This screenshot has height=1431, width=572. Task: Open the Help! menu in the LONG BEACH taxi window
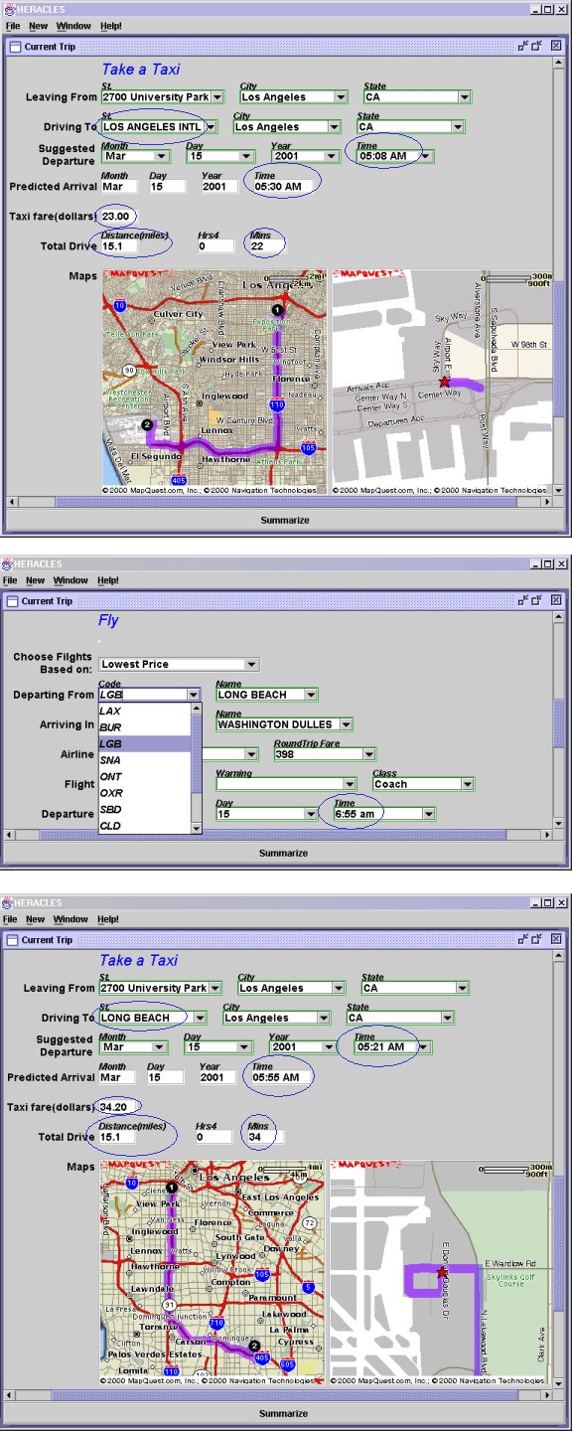109,919
